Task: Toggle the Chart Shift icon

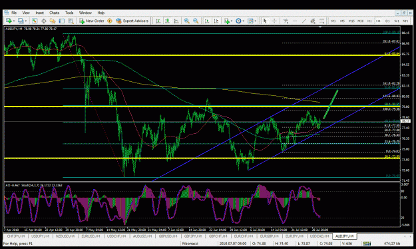Action: [216, 21]
